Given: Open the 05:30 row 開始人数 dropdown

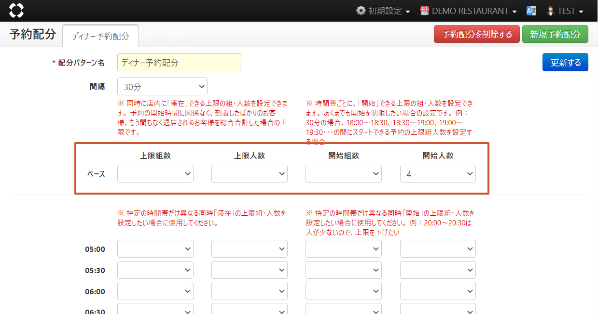Looking at the screenshot, I should pyautogui.click(x=438, y=270).
